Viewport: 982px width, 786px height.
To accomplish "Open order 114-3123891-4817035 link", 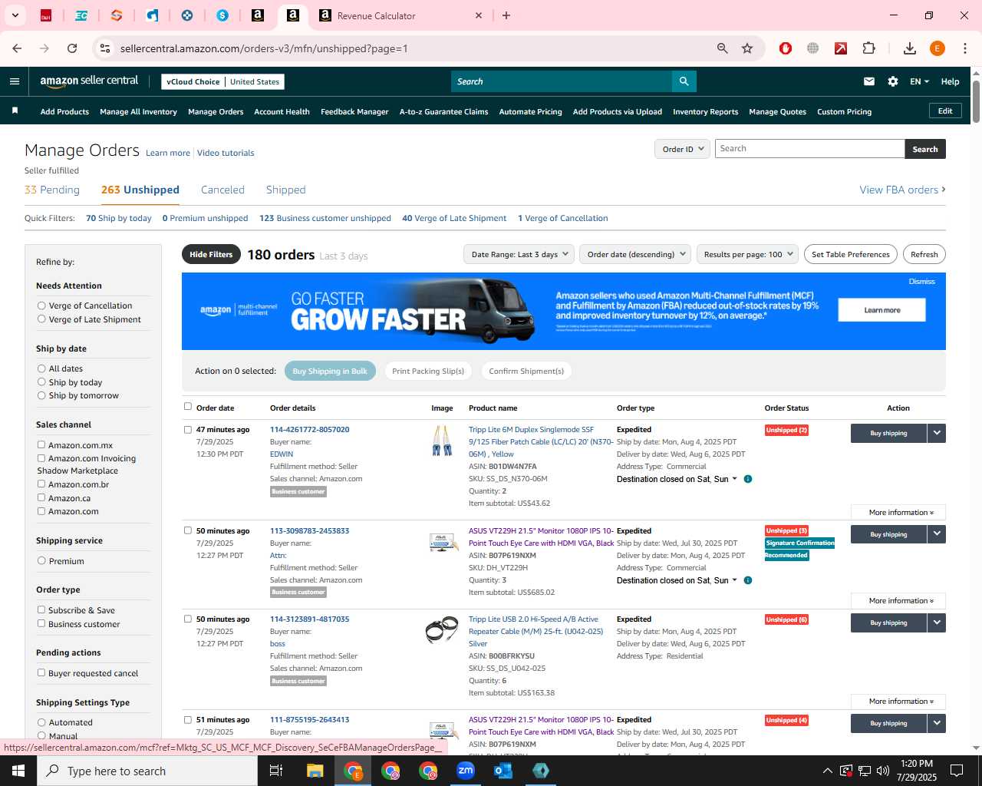I will click(x=309, y=619).
